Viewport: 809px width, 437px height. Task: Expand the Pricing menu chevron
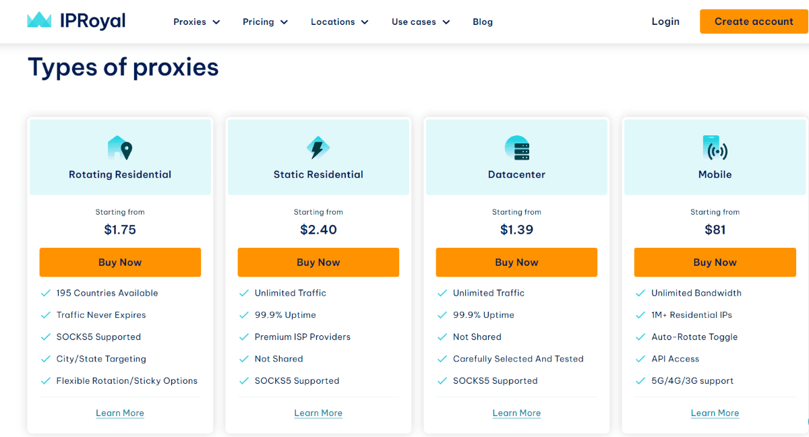coord(284,22)
